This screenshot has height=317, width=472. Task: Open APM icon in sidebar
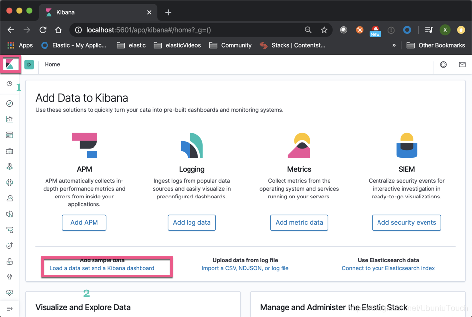click(x=9, y=230)
